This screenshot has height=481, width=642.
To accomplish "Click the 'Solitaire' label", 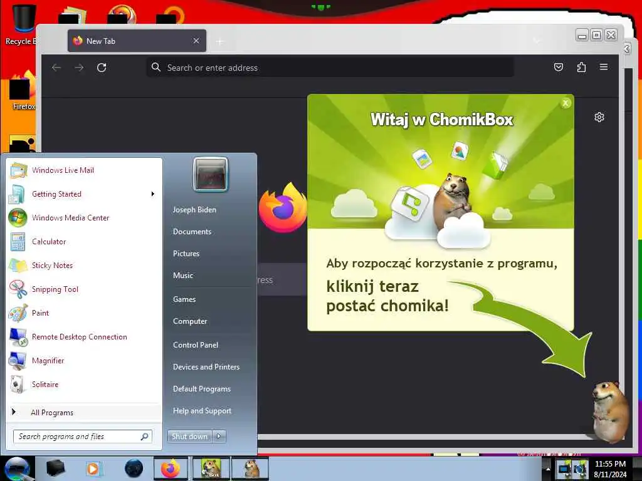I will click(45, 384).
